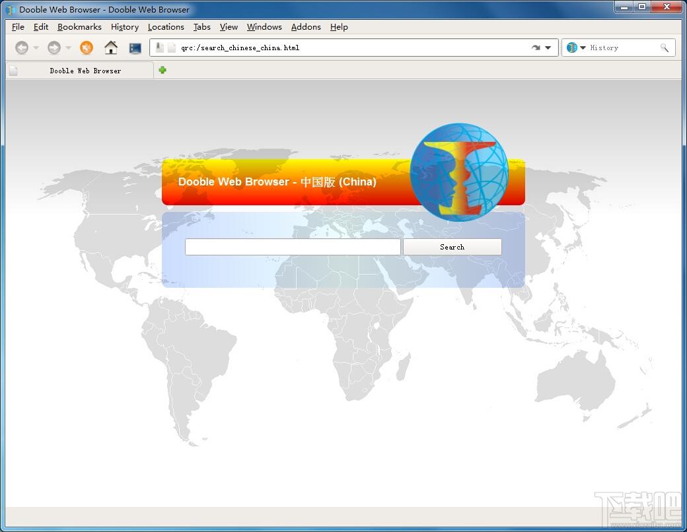
Task: Click 'Dooble Web Browser - 中国版 (China)' heading
Action: (277, 182)
